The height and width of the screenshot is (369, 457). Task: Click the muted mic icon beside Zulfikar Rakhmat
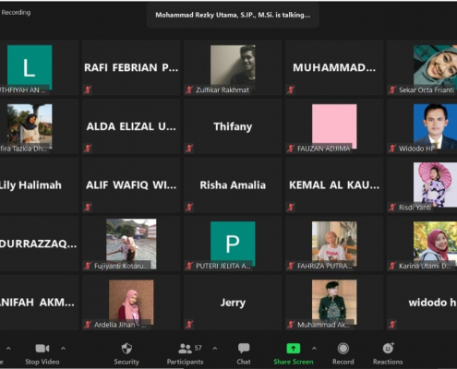tap(189, 89)
